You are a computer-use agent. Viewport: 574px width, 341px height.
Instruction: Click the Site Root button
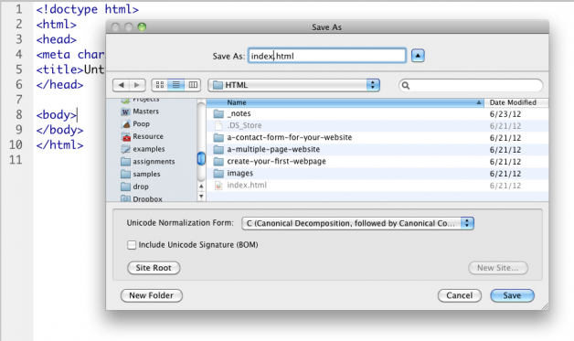point(154,268)
